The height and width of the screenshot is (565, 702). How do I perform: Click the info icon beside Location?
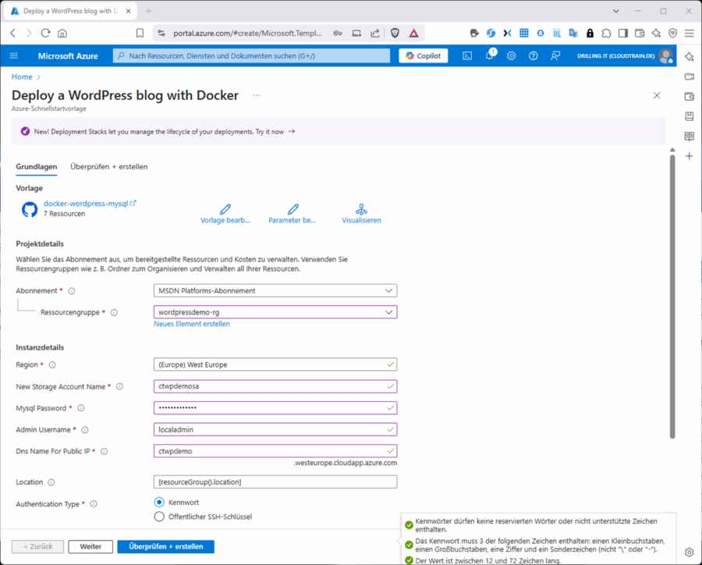(x=51, y=482)
